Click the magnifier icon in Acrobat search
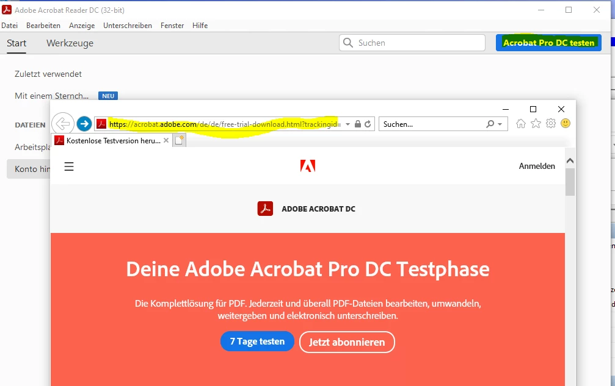The width and height of the screenshot is (615, 386). coord(348,43)
